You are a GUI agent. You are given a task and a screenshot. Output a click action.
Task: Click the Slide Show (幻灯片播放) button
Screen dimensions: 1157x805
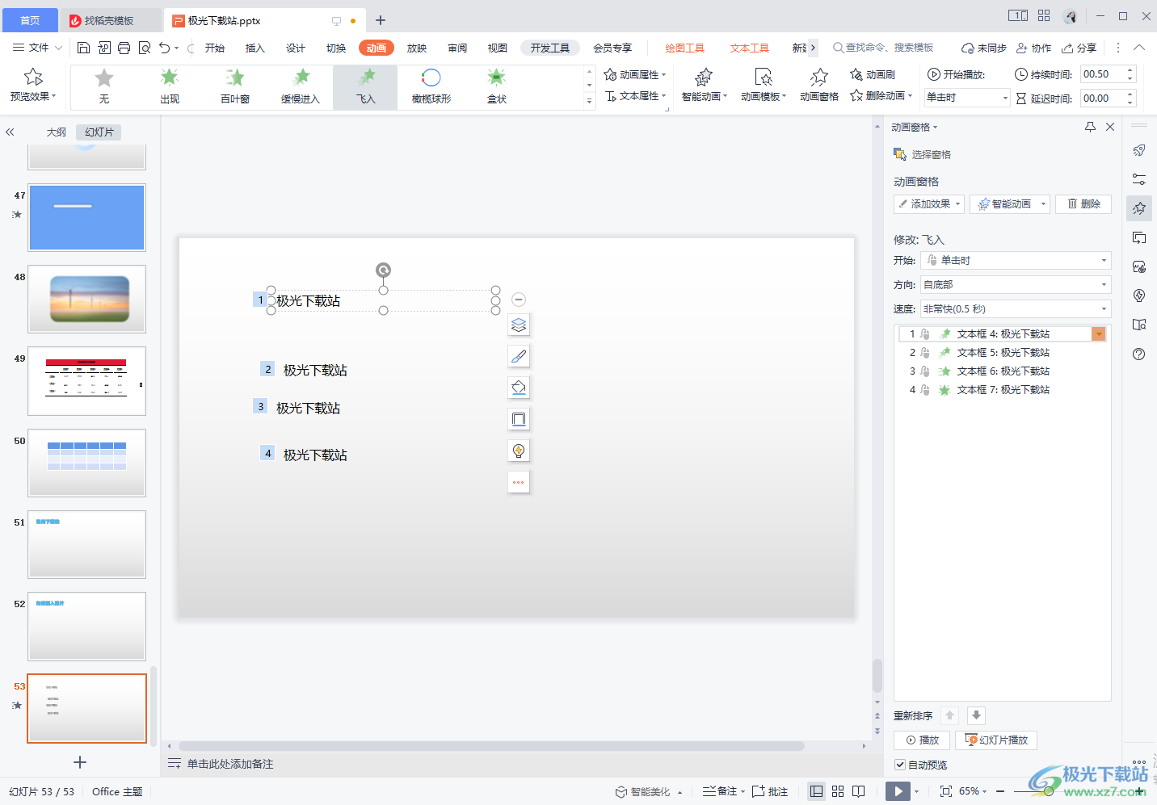(996, 740)
